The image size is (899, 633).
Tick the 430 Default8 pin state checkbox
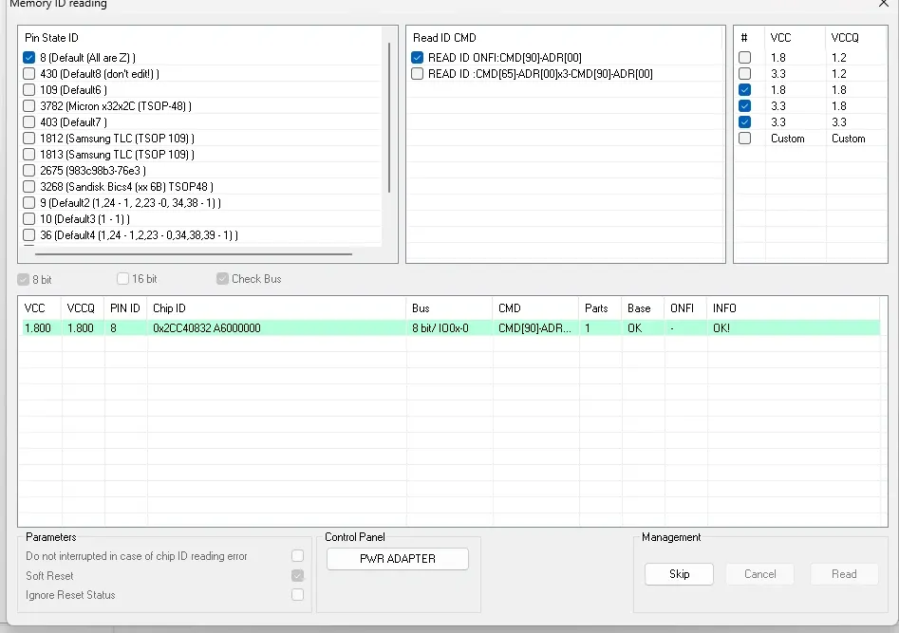tap(29, 73)
